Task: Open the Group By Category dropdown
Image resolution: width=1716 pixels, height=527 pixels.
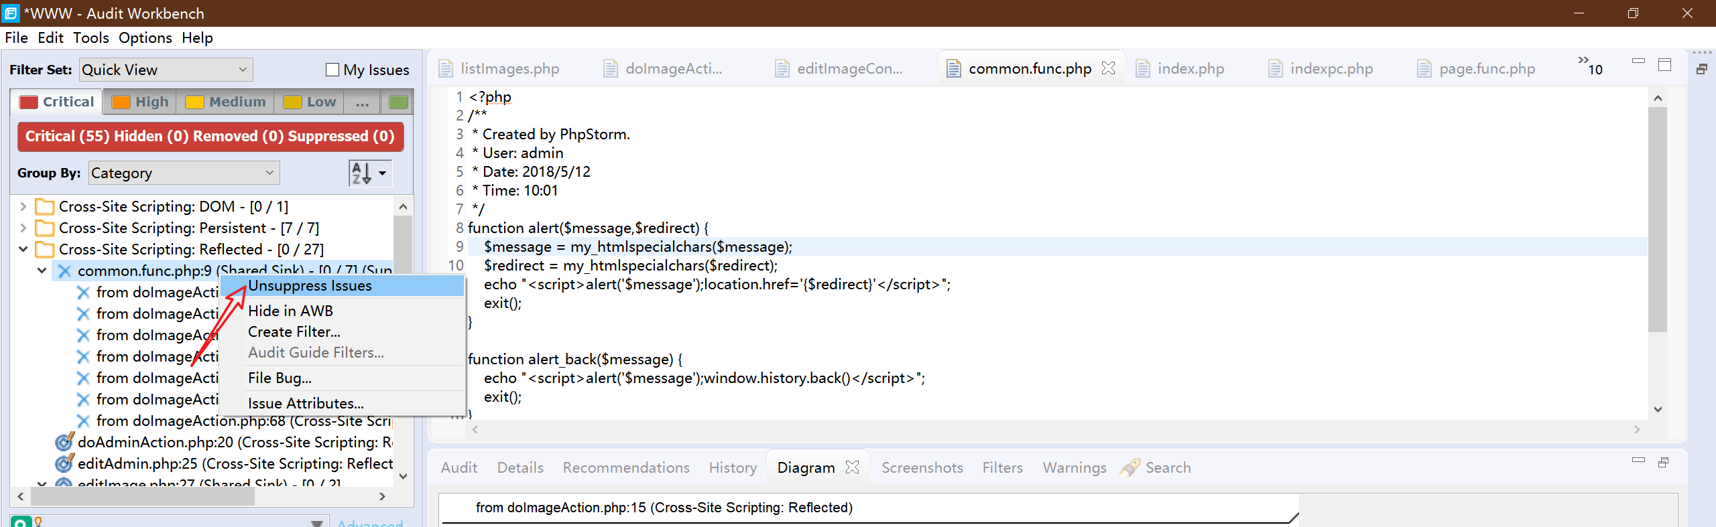Action: tap(184, 173)
